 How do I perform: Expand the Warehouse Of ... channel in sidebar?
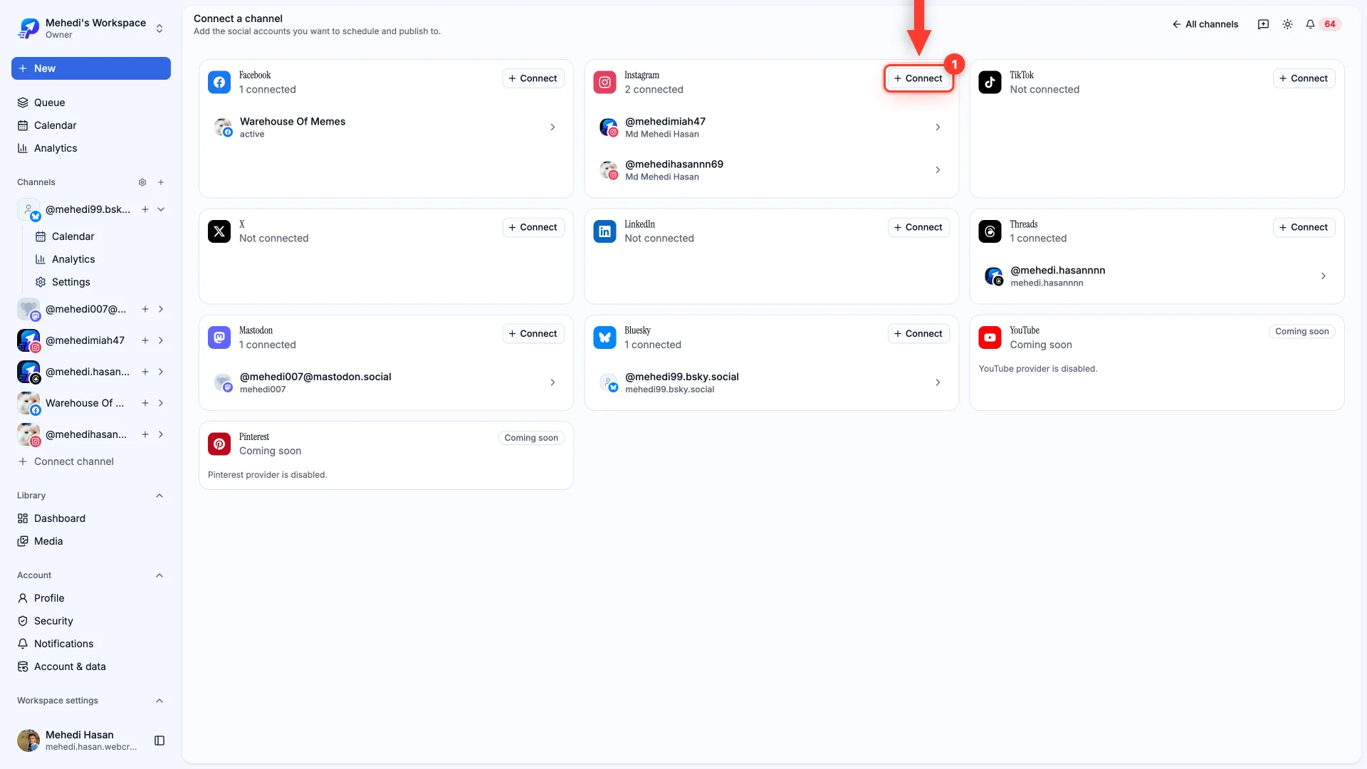pos(161,403)
